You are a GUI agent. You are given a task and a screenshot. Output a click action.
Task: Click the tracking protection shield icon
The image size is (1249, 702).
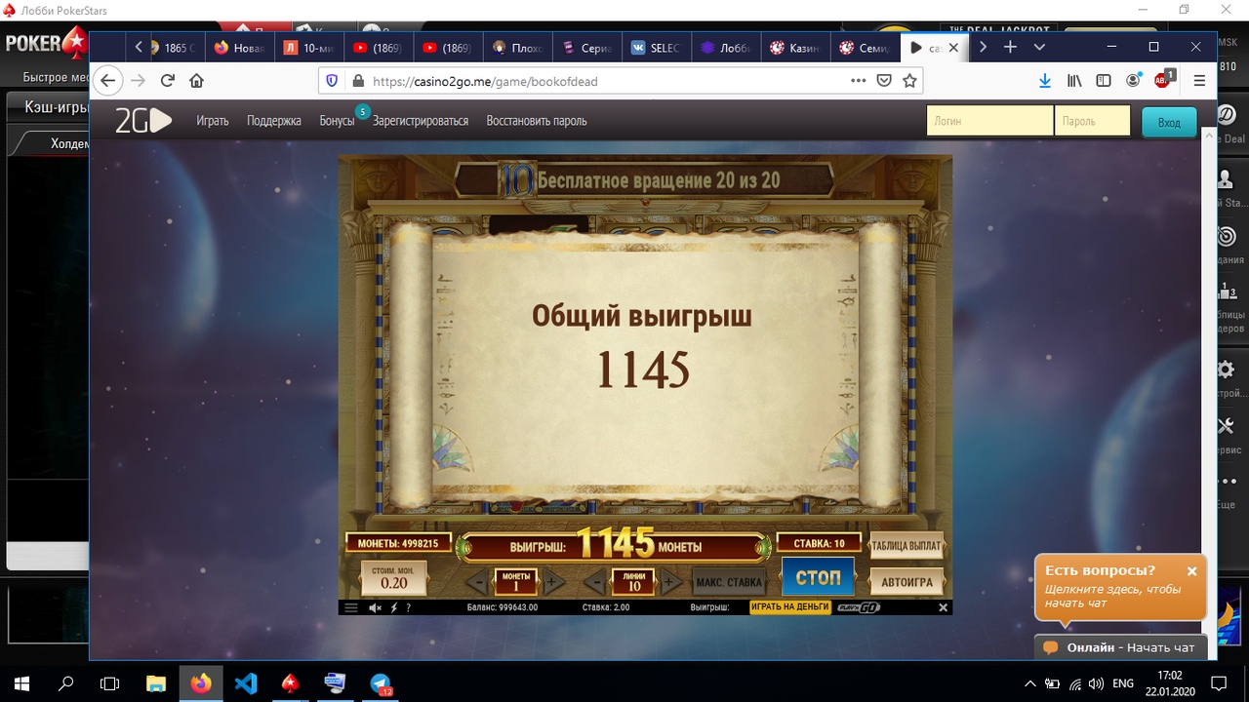point(332,81)
